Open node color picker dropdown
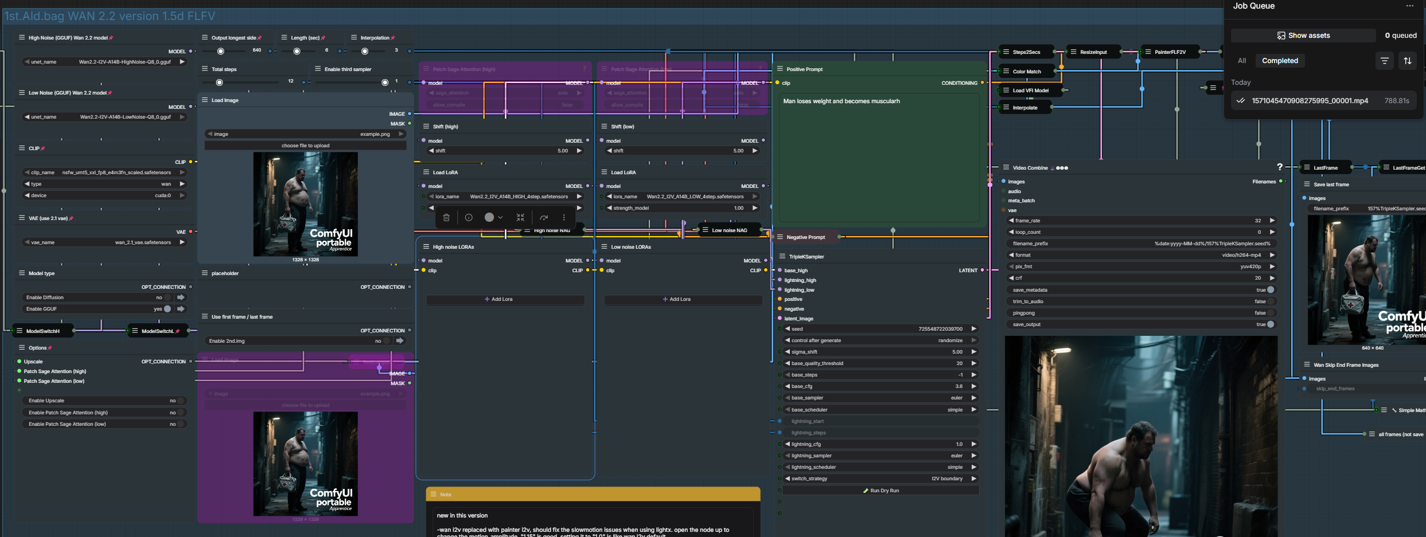Viewport: 1426px width, 537px height. tap(493, 218)
